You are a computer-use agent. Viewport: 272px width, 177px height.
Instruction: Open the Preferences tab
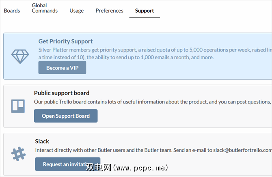pos(109,11)
